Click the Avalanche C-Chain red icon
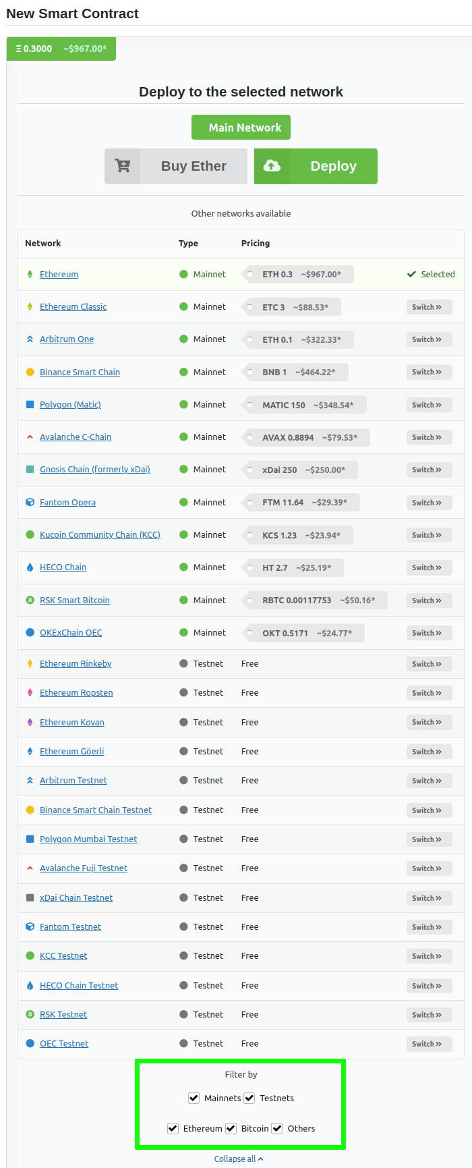472x1168 pixels. (30, 437)
